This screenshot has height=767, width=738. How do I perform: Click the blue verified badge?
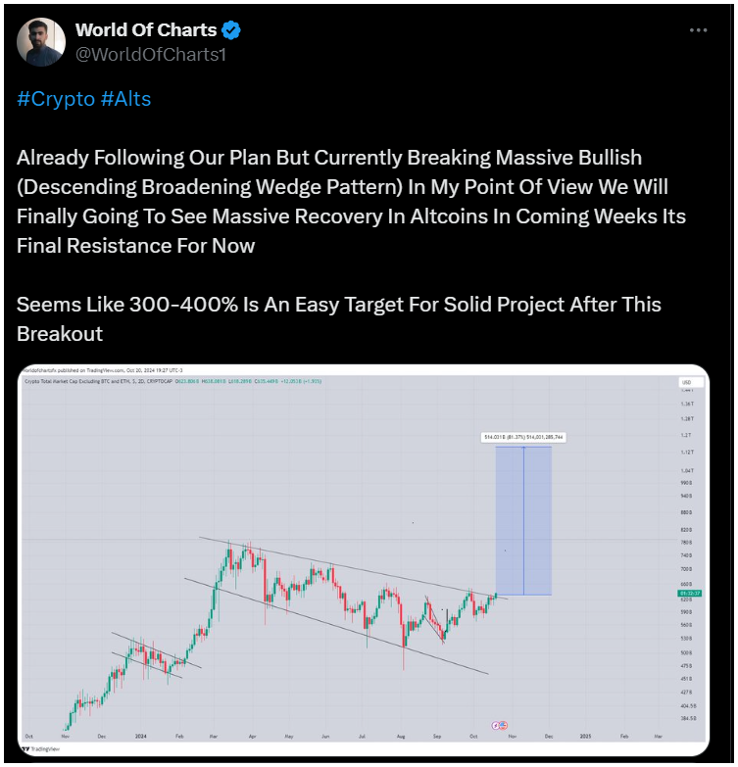231,30
